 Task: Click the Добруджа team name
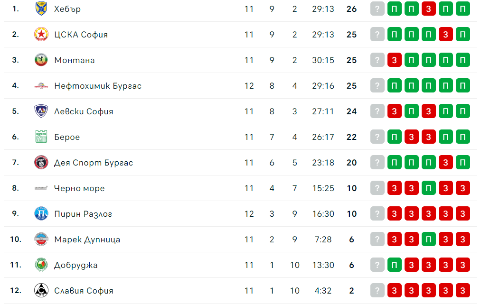pyautogui.click(x=76, y=265)
